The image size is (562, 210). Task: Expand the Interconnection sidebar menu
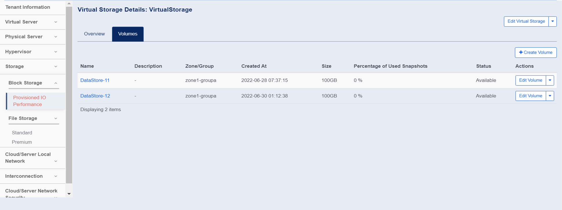[31, 176]
